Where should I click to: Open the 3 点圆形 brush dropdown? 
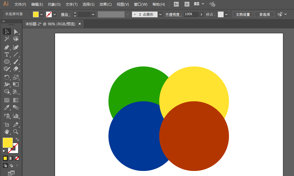(160, 15)
